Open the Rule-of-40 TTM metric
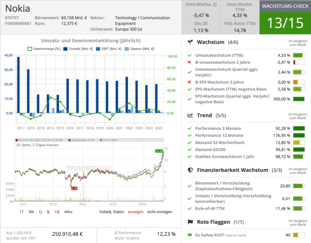The image size is (311, 243). pyautogui.click(x=210, y=209)
